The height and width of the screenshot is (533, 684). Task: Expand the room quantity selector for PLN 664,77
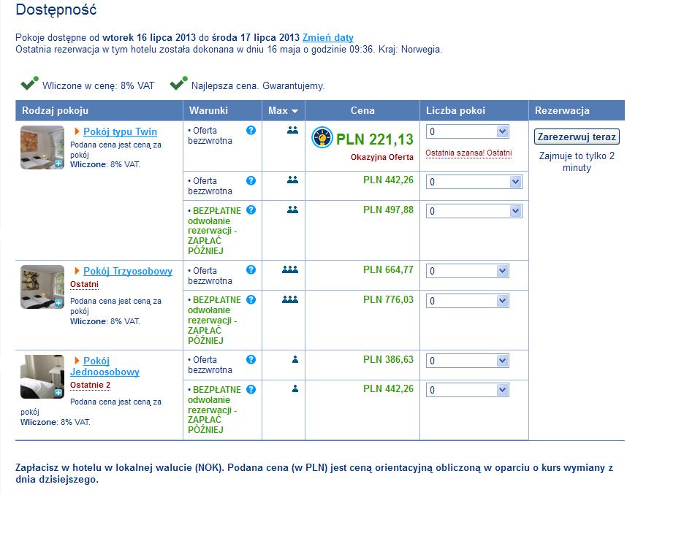pos(468,271)
